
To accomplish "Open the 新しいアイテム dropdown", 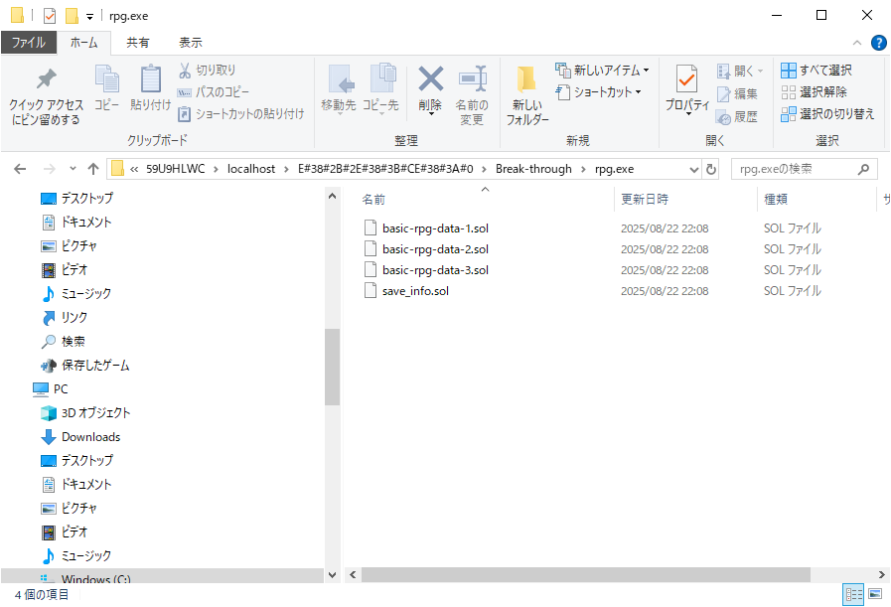I will coord(603,71).
